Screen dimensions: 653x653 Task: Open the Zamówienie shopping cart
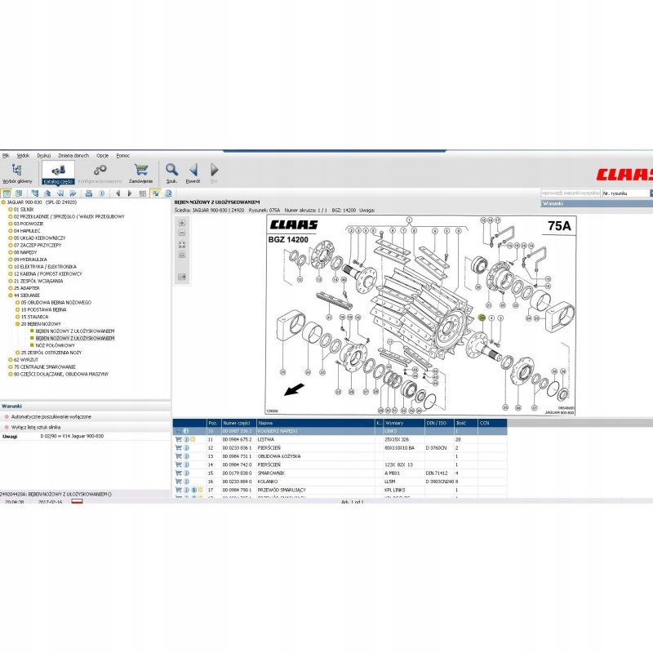point(140,174)
